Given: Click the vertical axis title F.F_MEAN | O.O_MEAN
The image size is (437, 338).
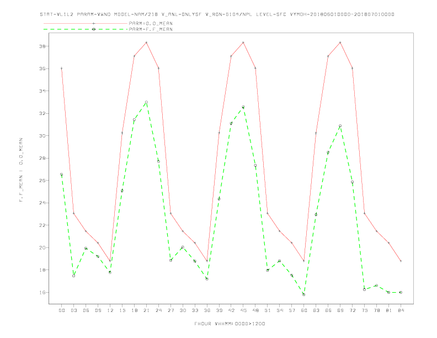Looking at the screenshot, I should (x=21, y=170).
